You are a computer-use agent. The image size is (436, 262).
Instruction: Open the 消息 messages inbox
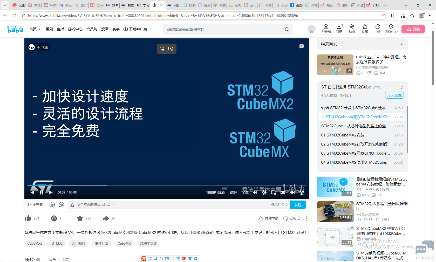point(339,29)
